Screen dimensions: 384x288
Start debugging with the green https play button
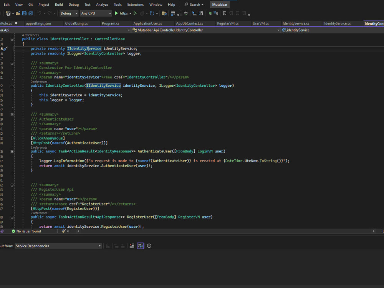[x=116, y=13]
